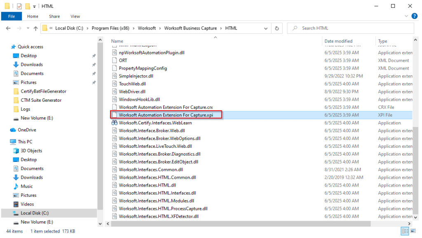Open CertifyBatFileGenerator folder in Quick access
Image resolution: width=422 pixels, height=238 pixels.
[43, 91]
